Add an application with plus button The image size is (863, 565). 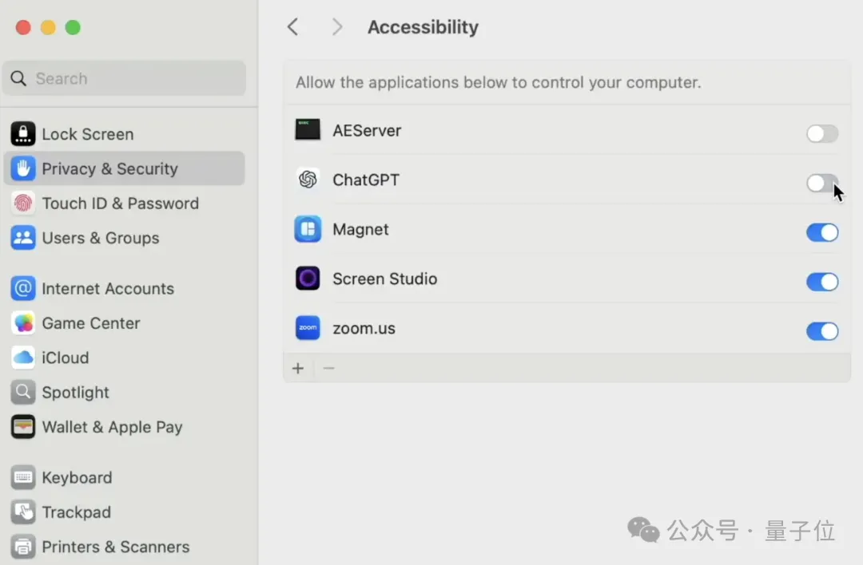point(298,369)
